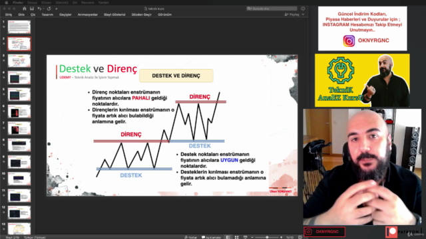Select slide 3 thumbnail
The image size is (426, 239).
(19, 60)
